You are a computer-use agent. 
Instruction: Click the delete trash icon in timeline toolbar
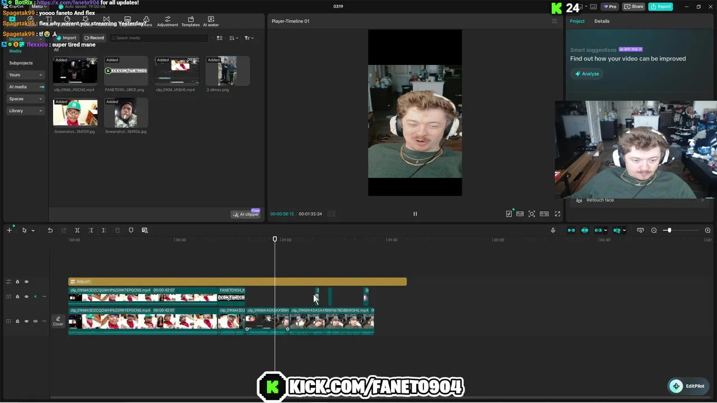click(117, 230)
